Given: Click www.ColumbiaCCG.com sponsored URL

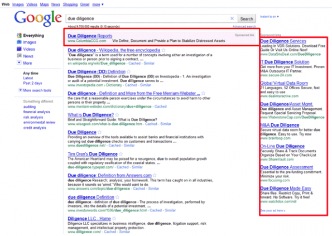Looking at the screenshot, I should (x=87, y=41).
